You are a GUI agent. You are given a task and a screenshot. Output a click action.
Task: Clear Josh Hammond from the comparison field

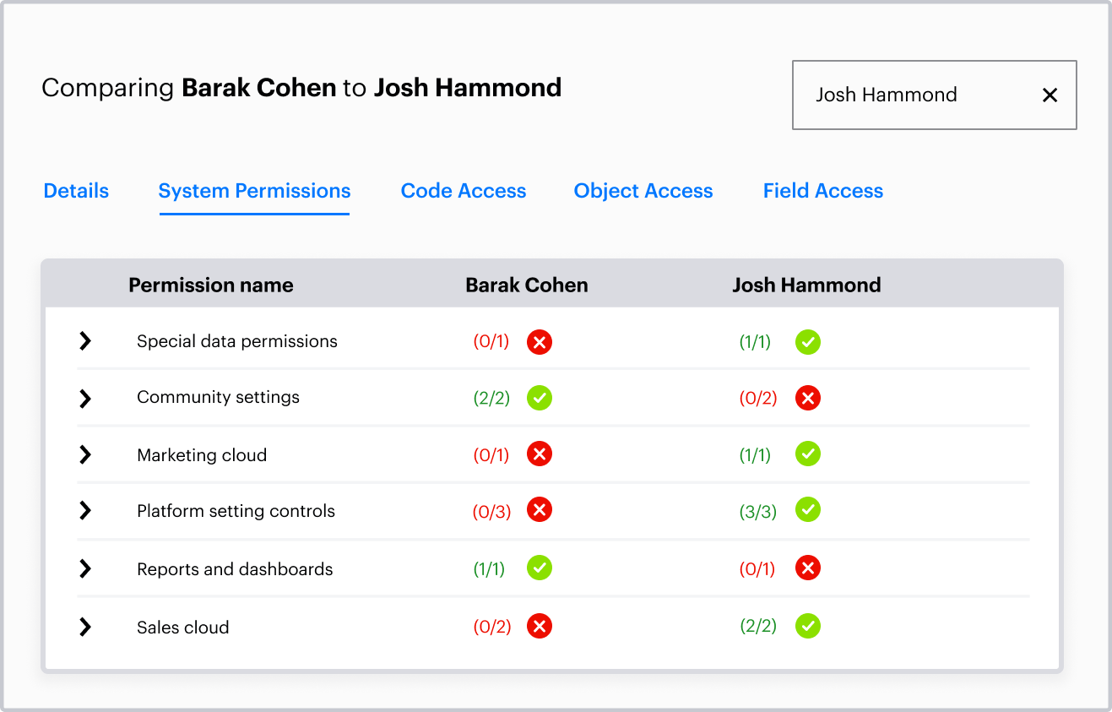pos(1050,95)
